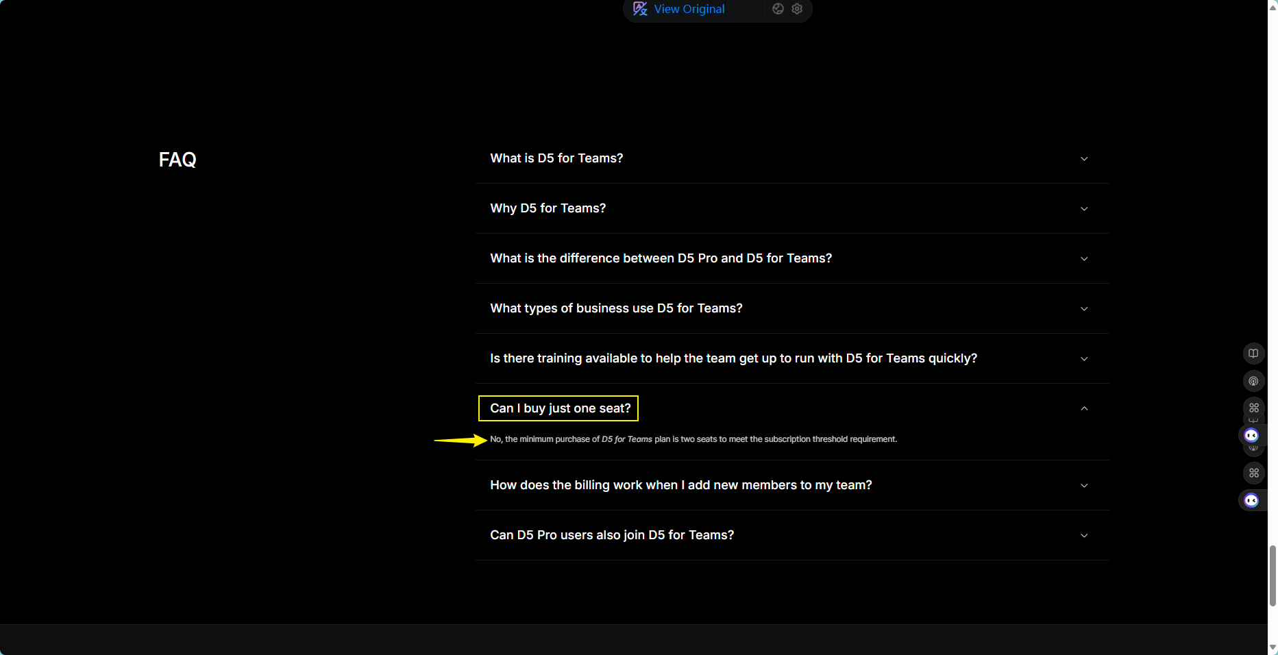Click the View Original link

pos(689,9)
